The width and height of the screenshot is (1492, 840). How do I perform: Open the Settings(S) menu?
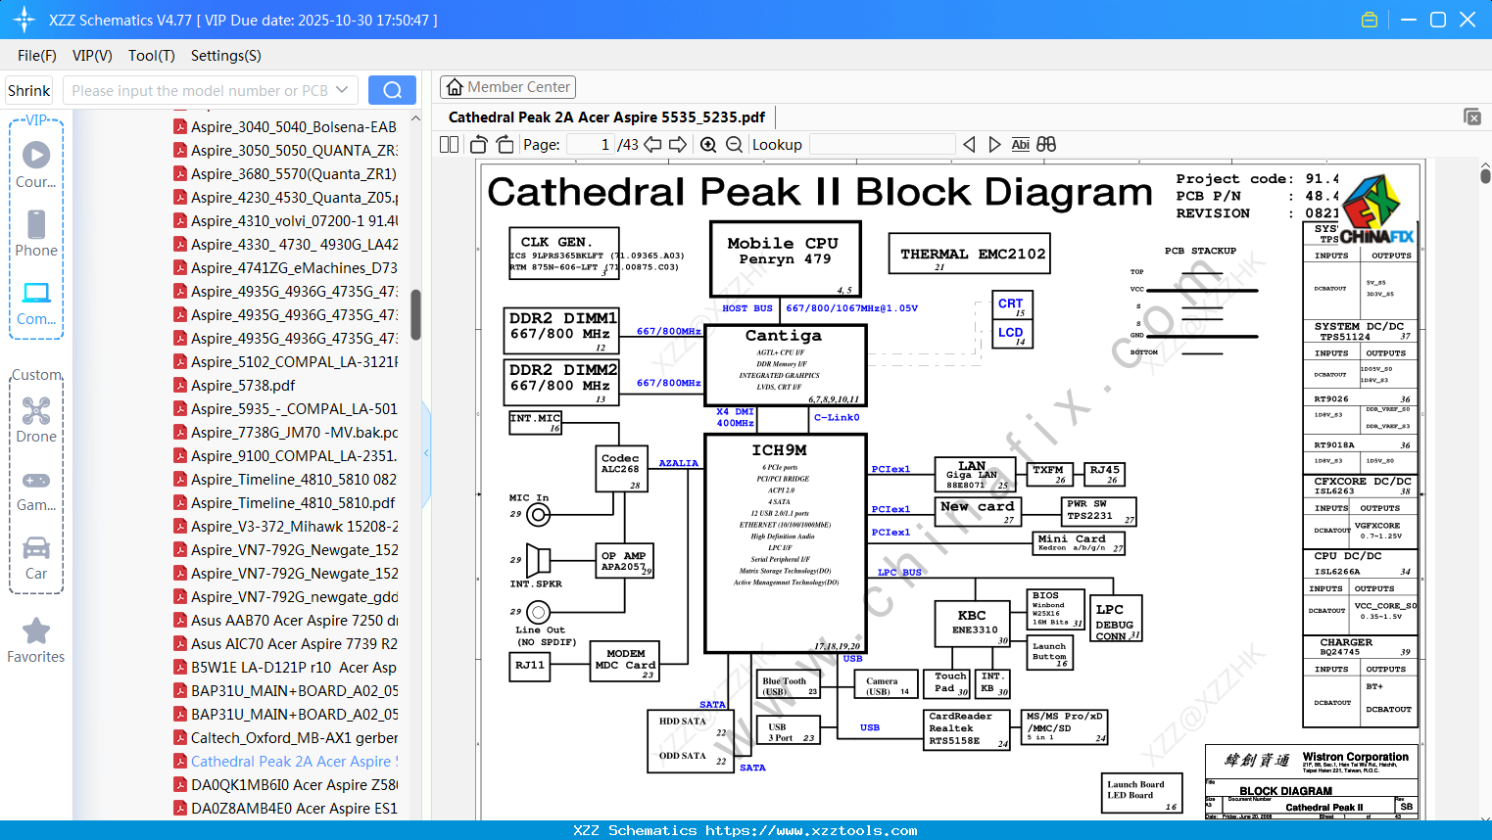[x=226, y=56]
